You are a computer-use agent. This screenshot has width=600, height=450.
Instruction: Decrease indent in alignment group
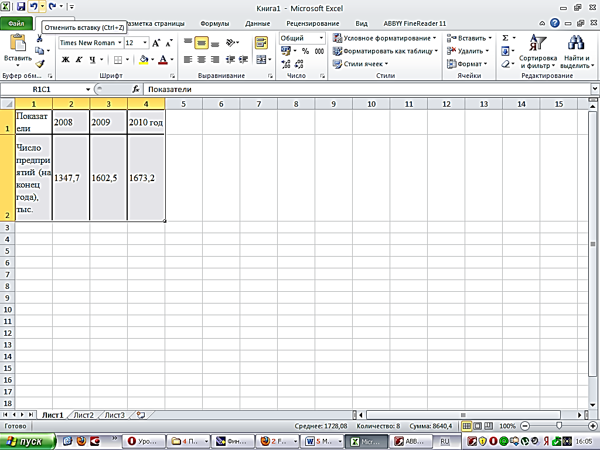(230, 59)
